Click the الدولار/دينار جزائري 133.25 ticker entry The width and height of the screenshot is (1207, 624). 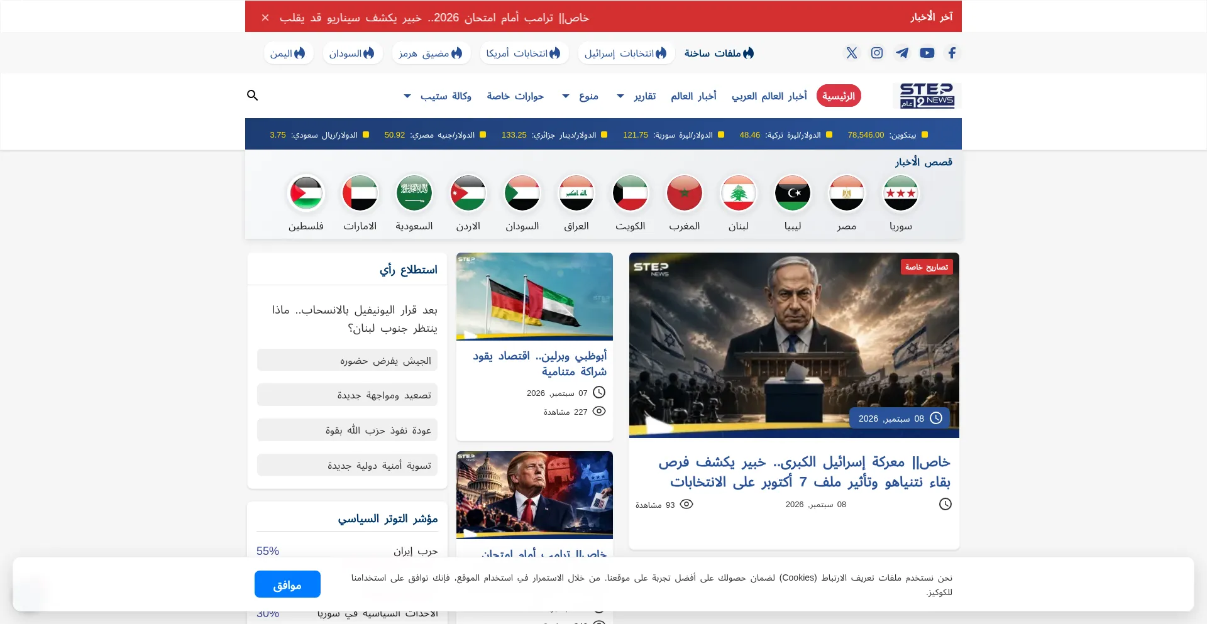(x=554, y=135)
